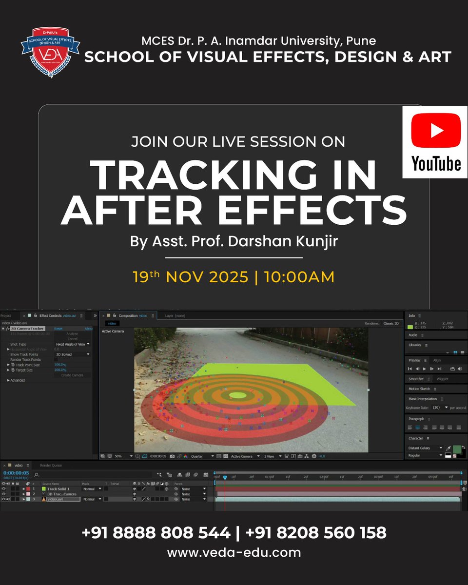Screen dimensions: 468x585
Task: Toggle 3D layer switch for Track Solid 1
Action: pyautogui.click(x=166, y=489)
